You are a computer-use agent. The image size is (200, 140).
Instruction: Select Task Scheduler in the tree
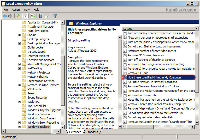coord(37,106)
